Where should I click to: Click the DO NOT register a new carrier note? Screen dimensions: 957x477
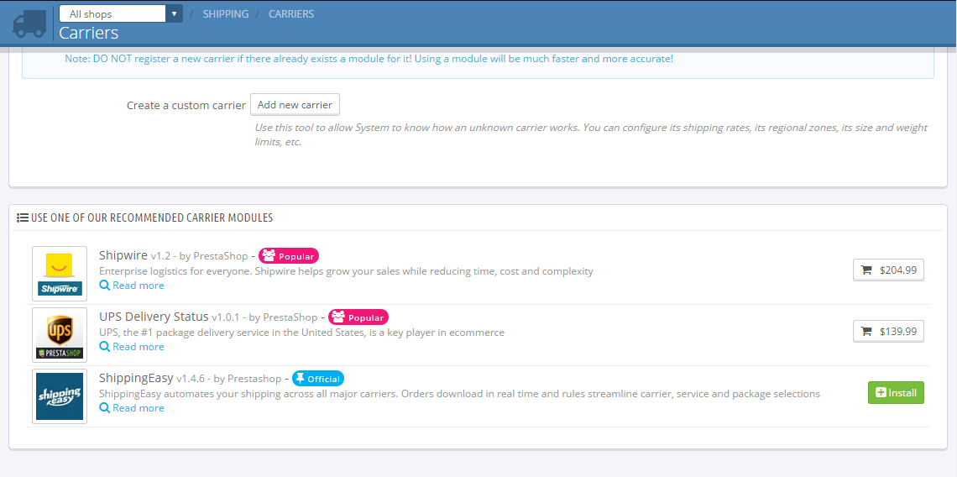point(369,59)
